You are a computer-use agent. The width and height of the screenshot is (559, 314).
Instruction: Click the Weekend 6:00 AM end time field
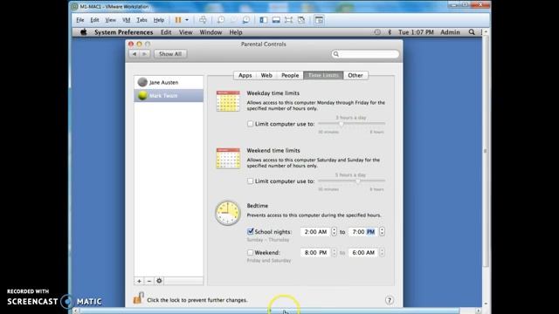(363, 252)
